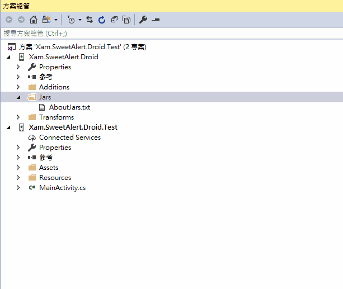The width and height of the screenshot is (343, 289).
Task: Select MainActivity.cs file
Action: point(62,188)
